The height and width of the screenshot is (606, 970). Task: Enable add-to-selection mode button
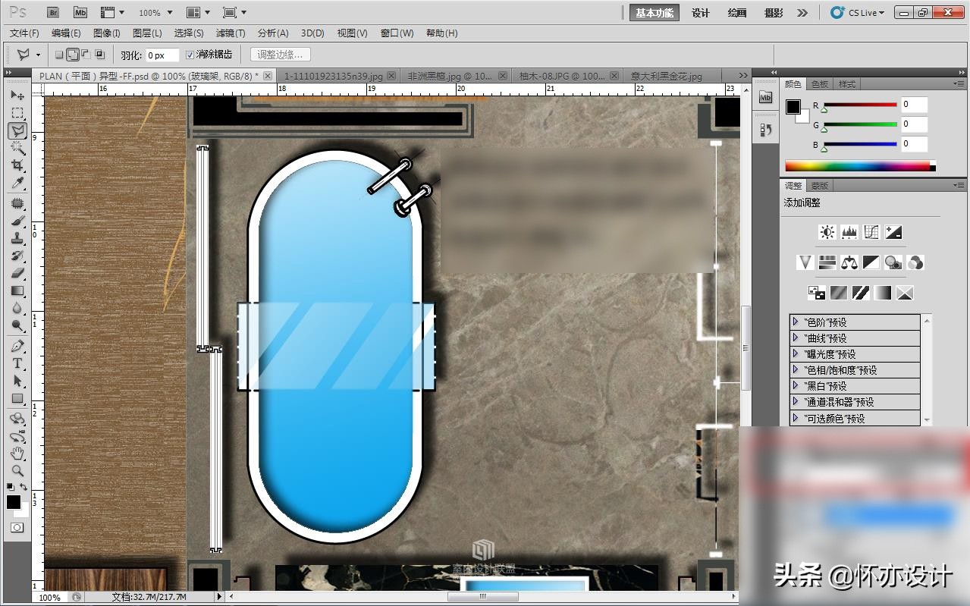point(73,55)
